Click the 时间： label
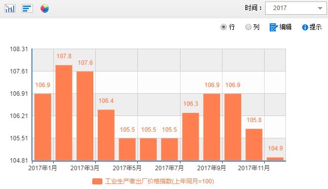 pos(253,8)
